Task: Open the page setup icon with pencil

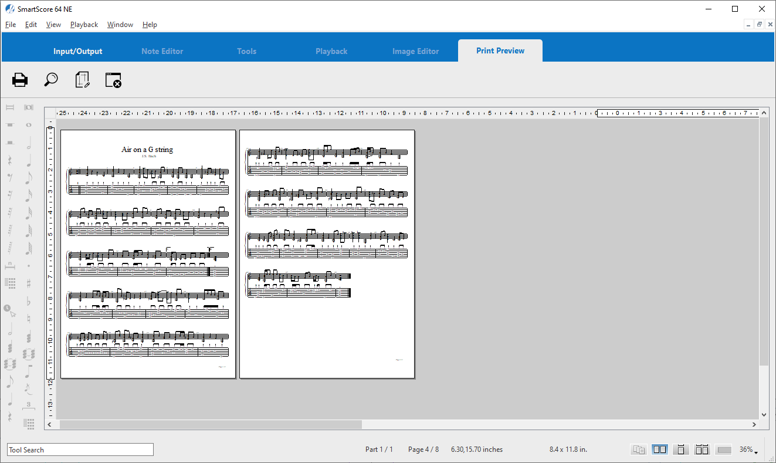Action: coord(83,80)
